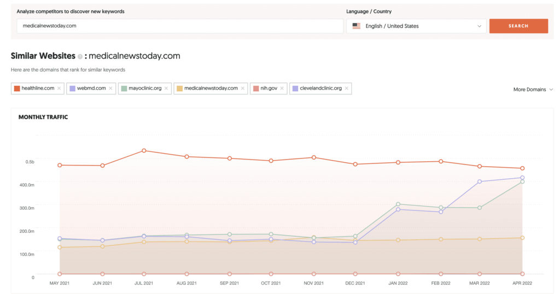The image size is (560, 294).
Task: Click the 200.0m y-axis label
Action: pyautogui.click(x=27, y=231)
